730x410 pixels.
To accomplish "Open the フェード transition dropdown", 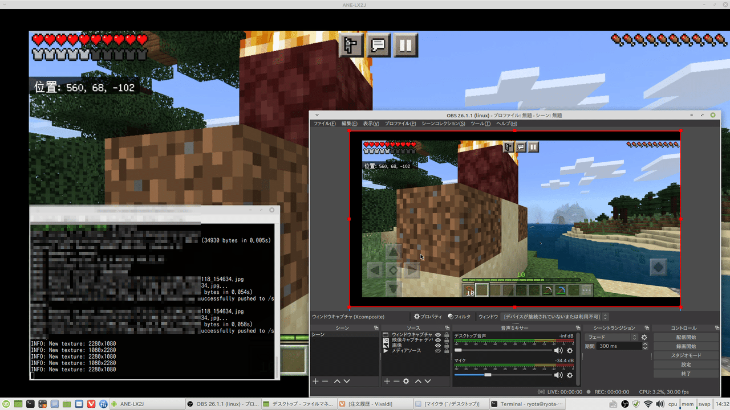I will point(612,337).
